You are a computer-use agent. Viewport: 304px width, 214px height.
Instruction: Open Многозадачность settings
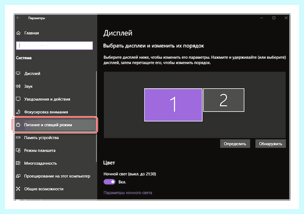click(x=41, y=163)
